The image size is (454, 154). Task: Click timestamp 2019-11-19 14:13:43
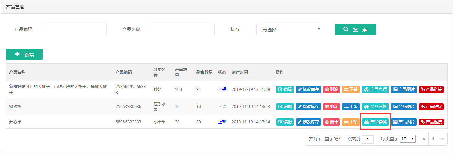pos(251,107)
